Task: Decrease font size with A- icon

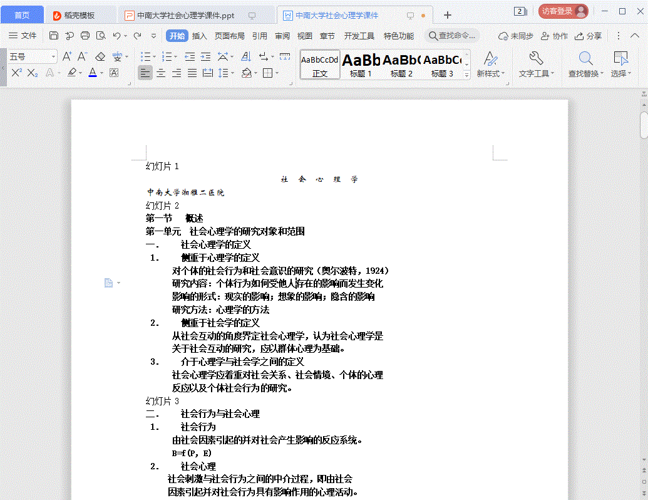Action: [x=82, y=56]
